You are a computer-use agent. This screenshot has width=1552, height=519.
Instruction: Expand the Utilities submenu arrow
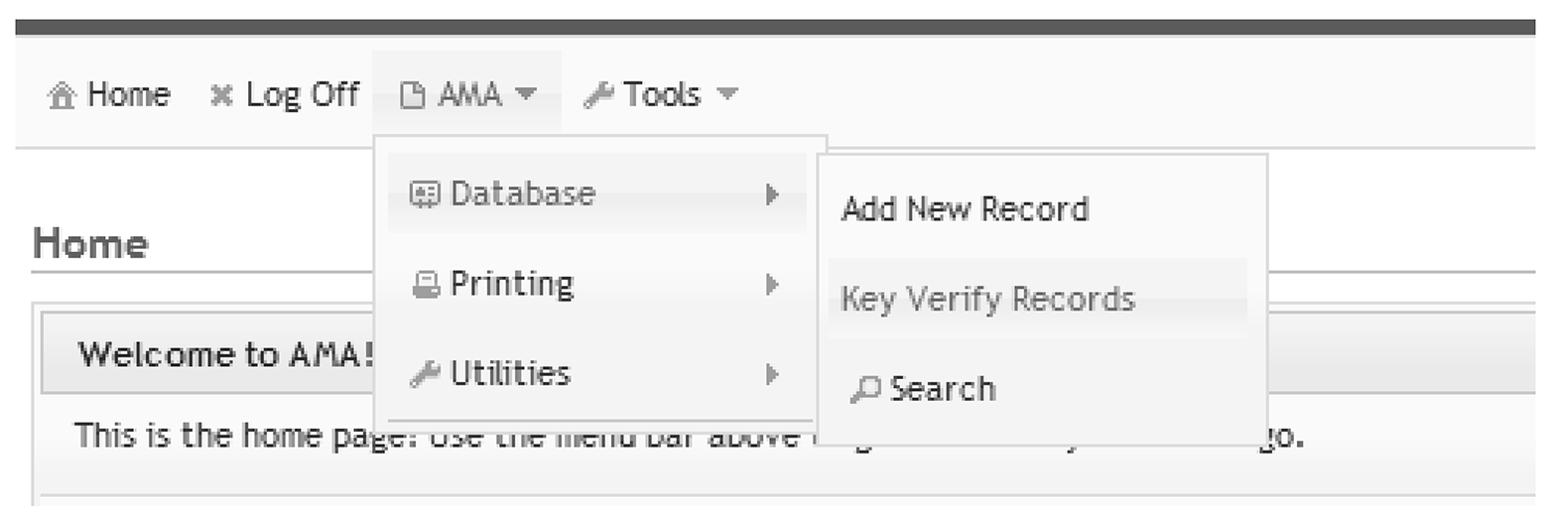coord(772,375)
